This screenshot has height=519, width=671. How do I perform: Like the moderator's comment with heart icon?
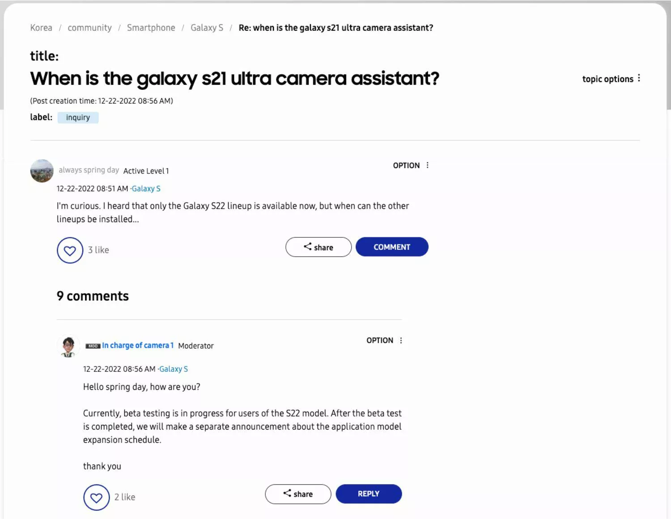(96, 498)
